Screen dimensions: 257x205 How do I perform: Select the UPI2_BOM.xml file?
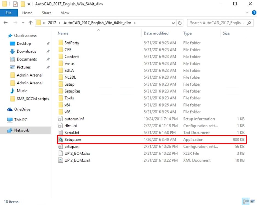pyautogui.click(x=77, y=160)
